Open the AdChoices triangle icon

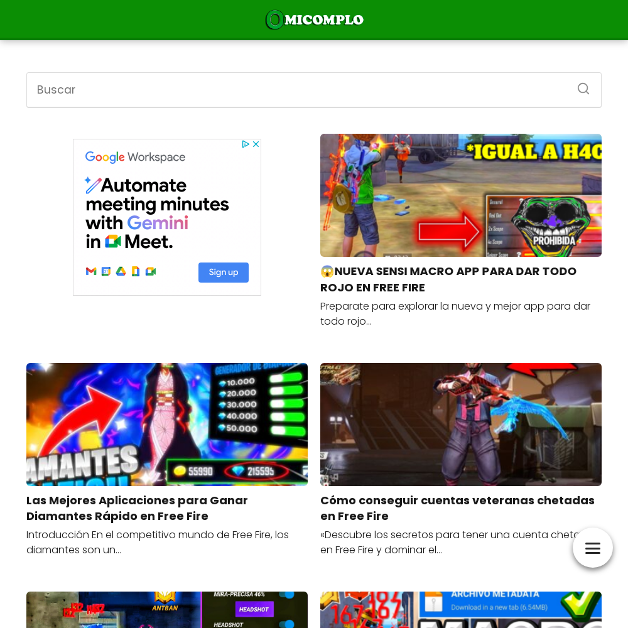coord(246,144)
